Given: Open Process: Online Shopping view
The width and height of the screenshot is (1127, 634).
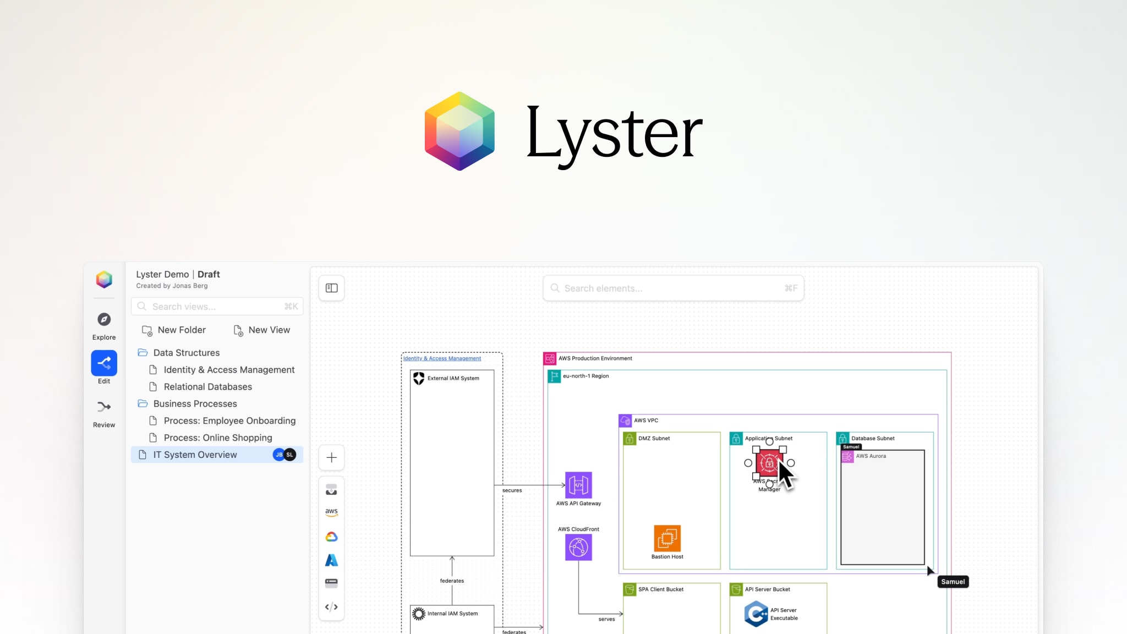Looking at the screenshot, I should 217,438.
